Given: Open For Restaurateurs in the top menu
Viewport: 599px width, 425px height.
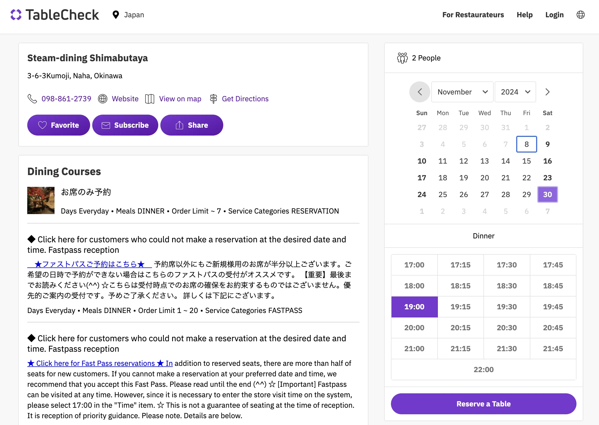Looking at the screenshot, I should point(473,15).
